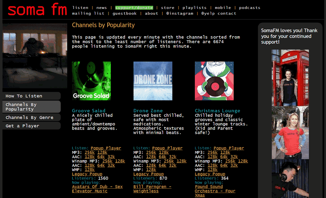326x198 pixels.
Task: Play Drone Zone WMP 128k stream
Action: coord(151,170)
